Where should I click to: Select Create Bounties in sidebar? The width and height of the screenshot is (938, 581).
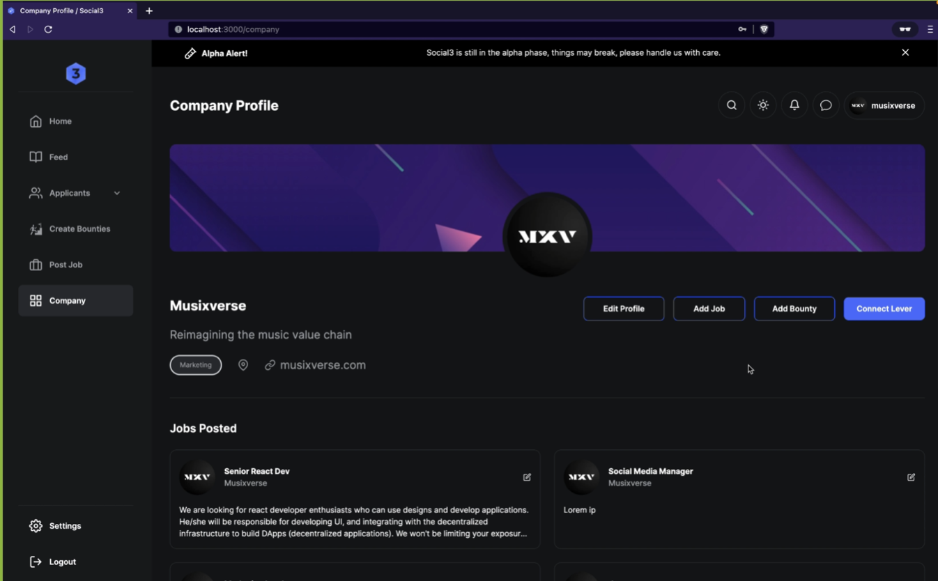(x=79, y=229)
